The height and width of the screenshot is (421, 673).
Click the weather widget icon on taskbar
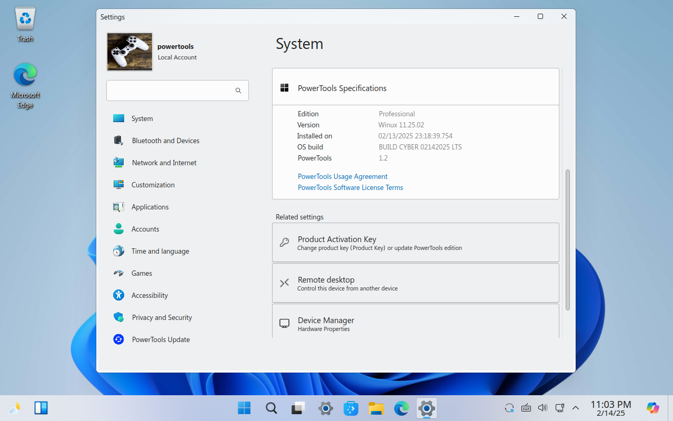point(14,408)
